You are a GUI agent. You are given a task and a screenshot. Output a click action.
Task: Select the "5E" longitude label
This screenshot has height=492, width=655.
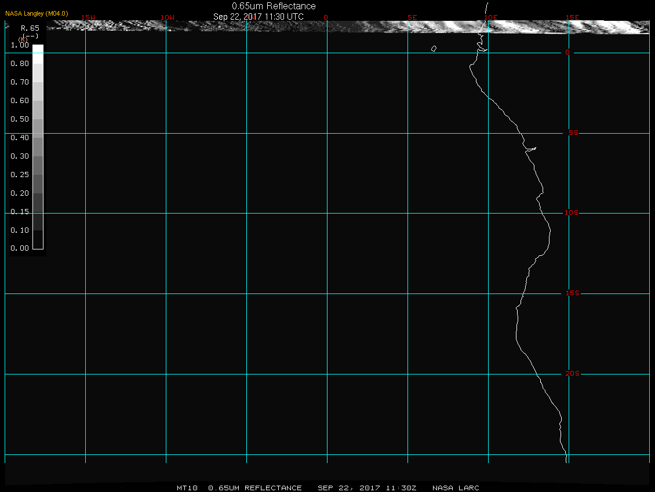(412, 17)
